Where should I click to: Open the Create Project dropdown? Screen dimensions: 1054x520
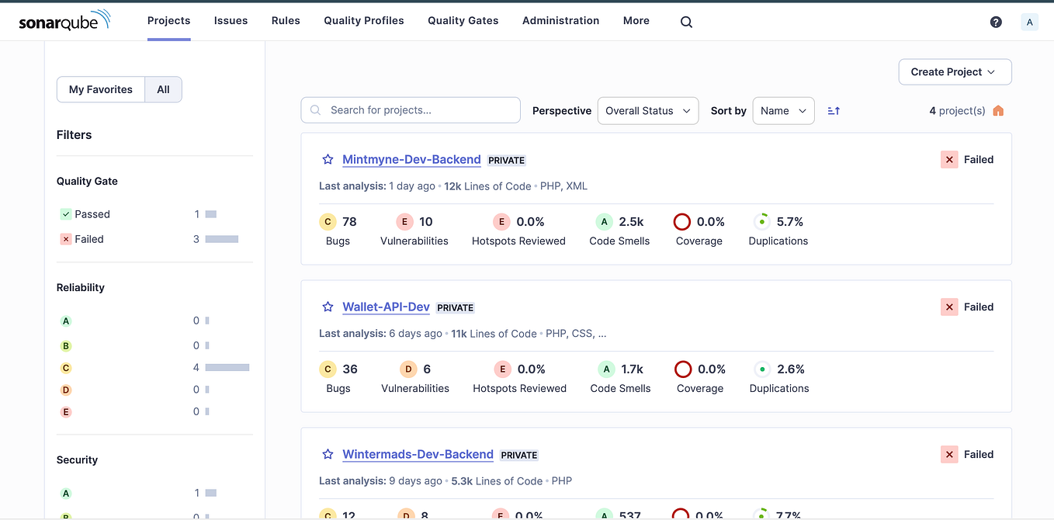pyautogui.click(x=955, y=71)
